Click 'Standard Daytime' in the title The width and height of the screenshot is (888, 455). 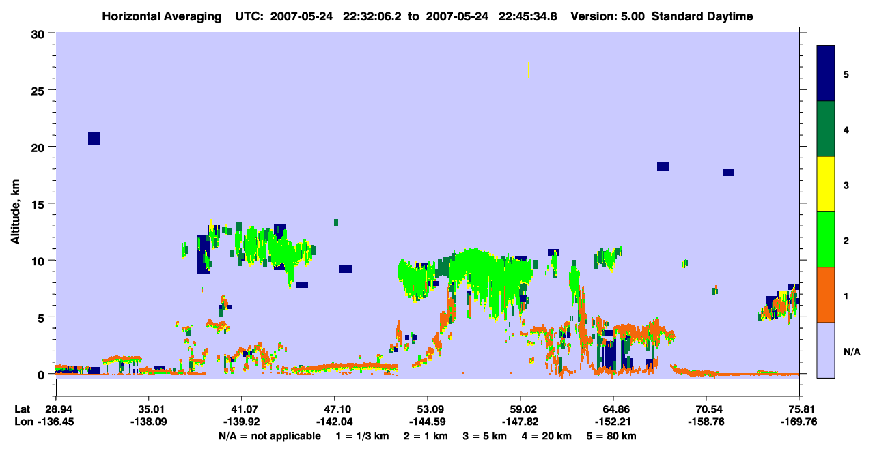point(702,16)
